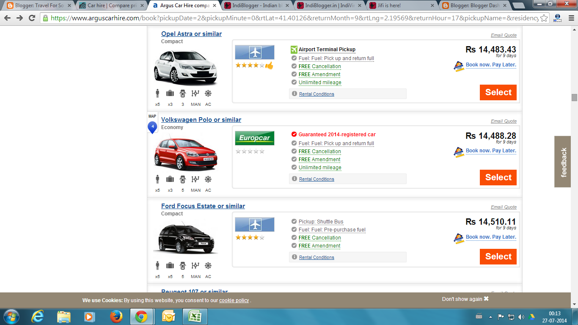578x325 pixels.
Task: Open the cookie policy link
Action: [x=234, y=300]
